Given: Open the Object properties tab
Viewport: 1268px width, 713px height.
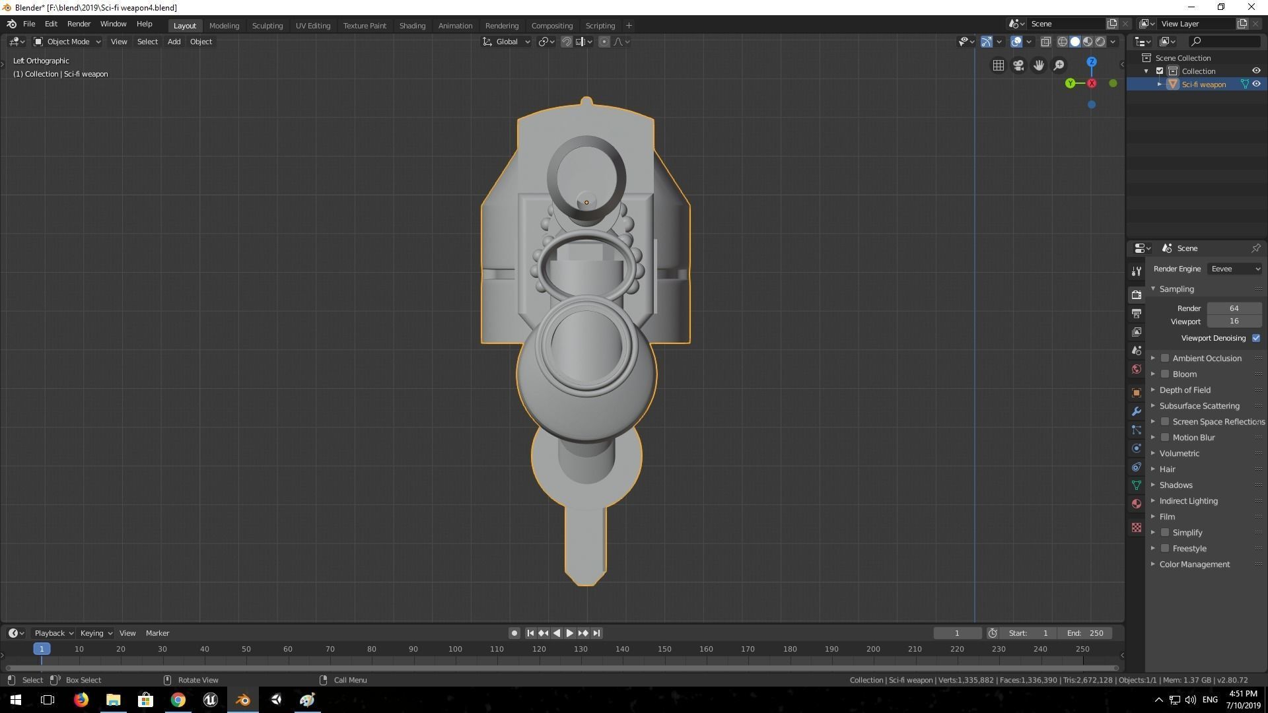Looking at the screenshot, I should point(1136,393).
